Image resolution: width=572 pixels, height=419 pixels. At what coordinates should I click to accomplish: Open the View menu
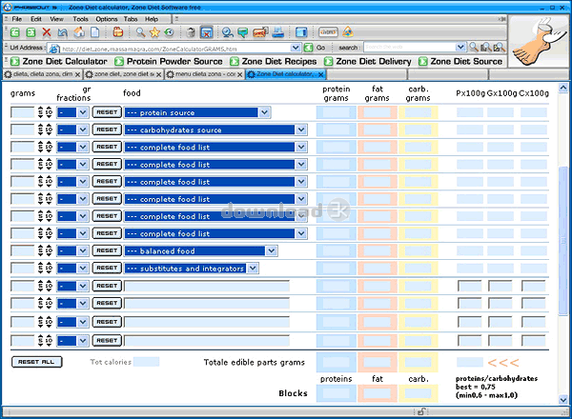(x=56, y=19)
